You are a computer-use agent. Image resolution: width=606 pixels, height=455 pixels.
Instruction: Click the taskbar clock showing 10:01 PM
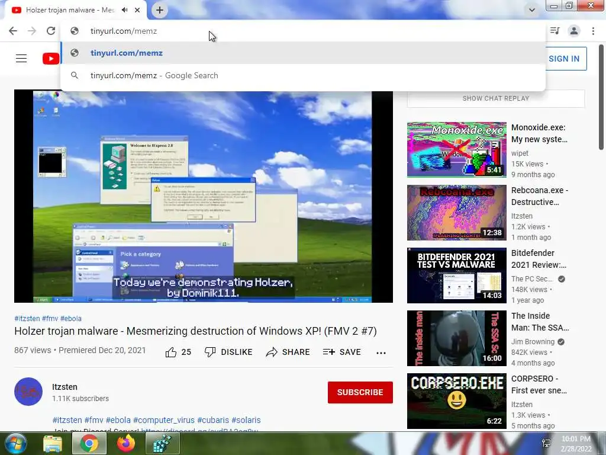coord(576,444)
